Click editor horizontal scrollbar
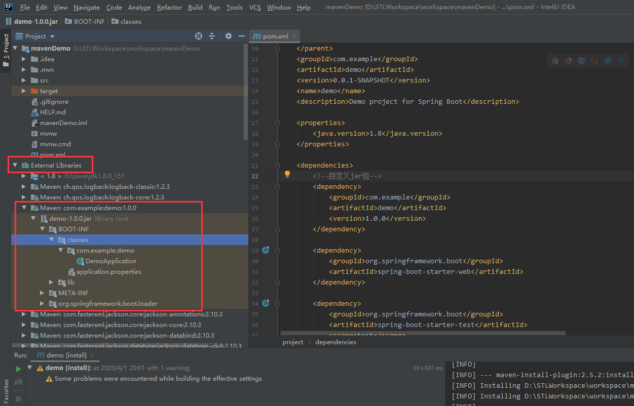 (423, 333)
